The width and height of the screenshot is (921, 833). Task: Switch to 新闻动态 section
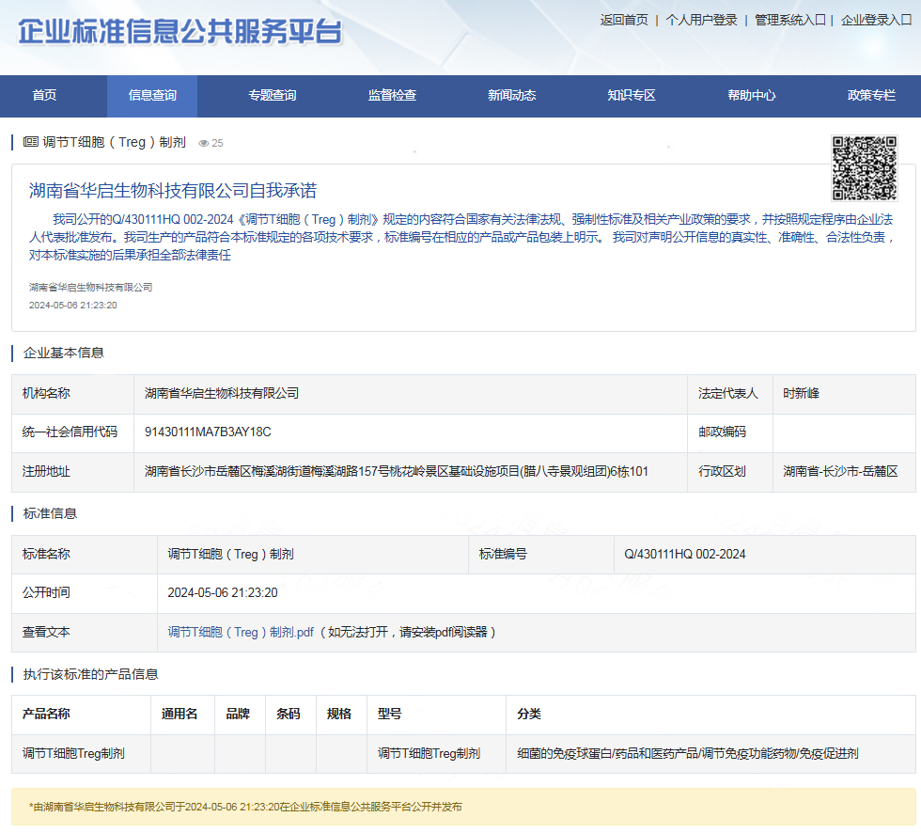(x=512, y=95)
